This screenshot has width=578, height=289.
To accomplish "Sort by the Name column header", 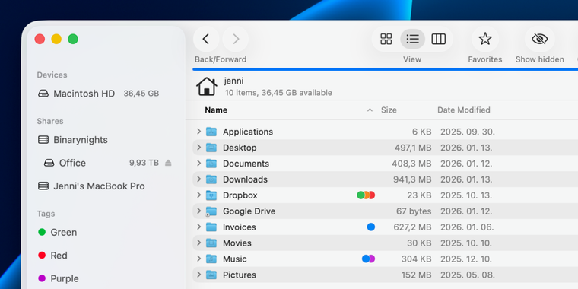I will 216,110.
